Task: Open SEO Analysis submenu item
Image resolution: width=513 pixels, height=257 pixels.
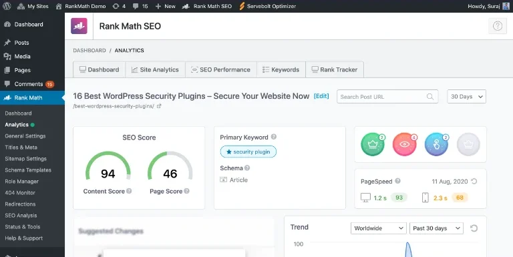Action: [21, 216]
